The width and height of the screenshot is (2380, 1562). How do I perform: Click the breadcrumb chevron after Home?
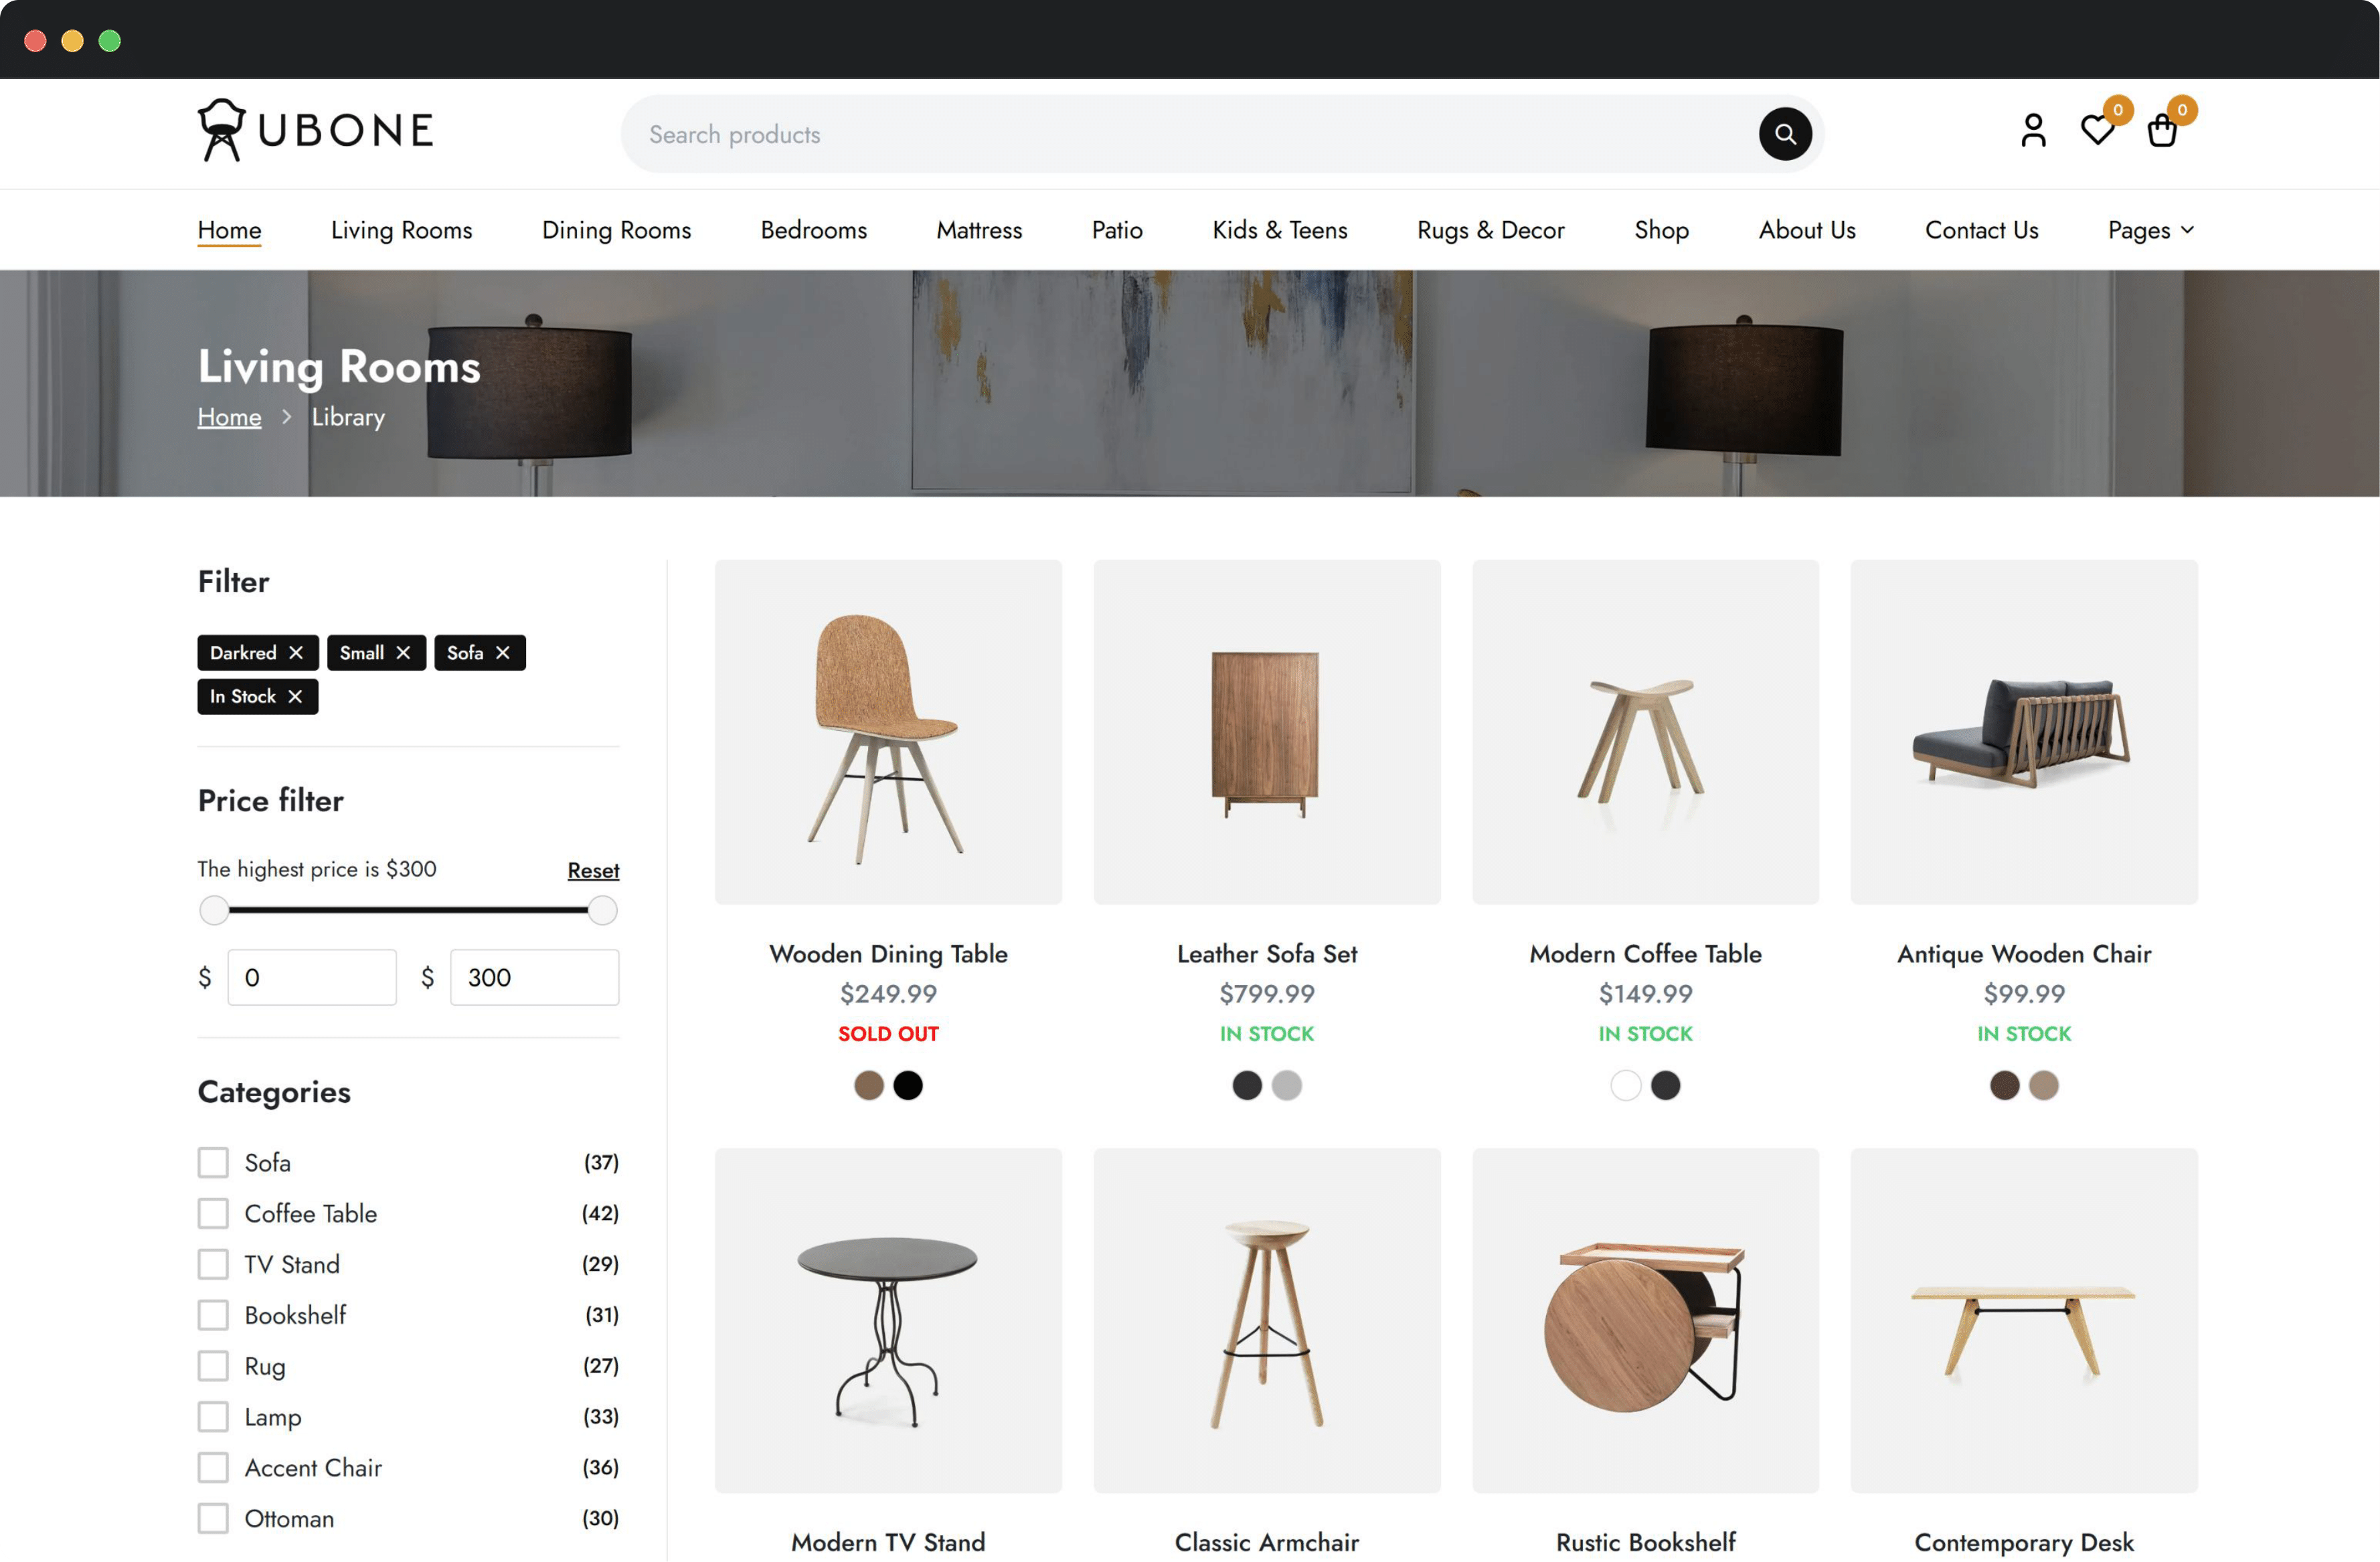[287, 417]
